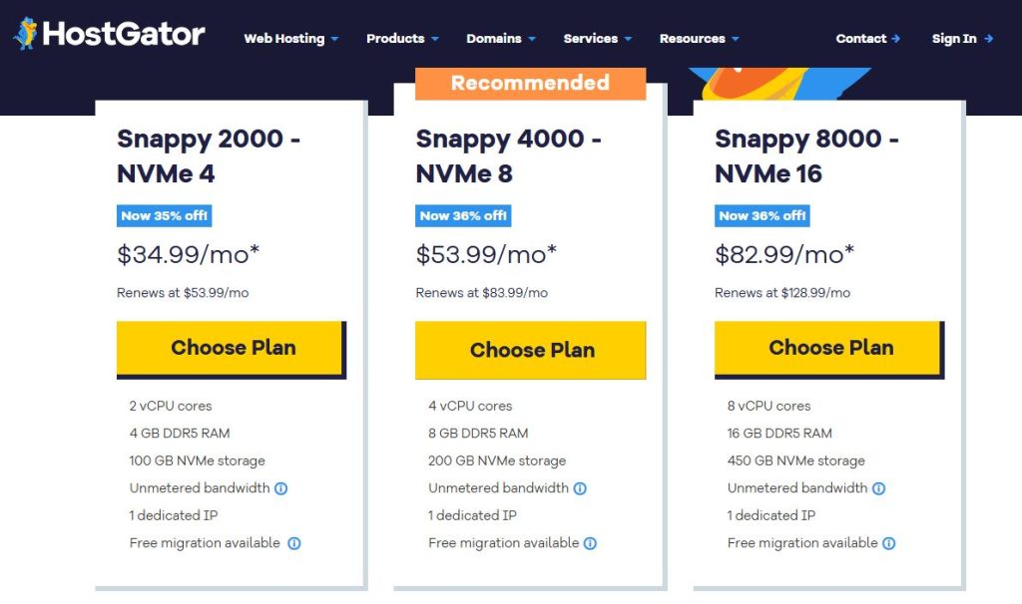Click info icon beside Snappy 2000 free migration
The height and width of the screenshot is (604, 1022).
pyautogui.click(x=293, y=543)
